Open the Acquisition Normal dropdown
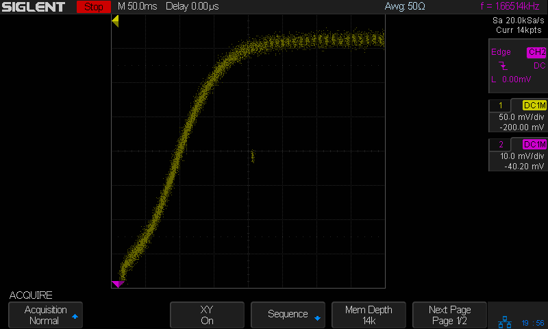The image size is (548, 329). pyautogui.click(x=45, y=315)
